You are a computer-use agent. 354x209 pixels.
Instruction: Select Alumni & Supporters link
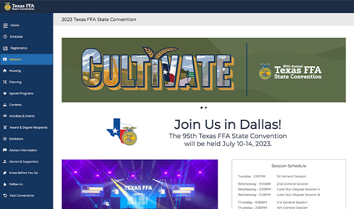tap(24, 161)
